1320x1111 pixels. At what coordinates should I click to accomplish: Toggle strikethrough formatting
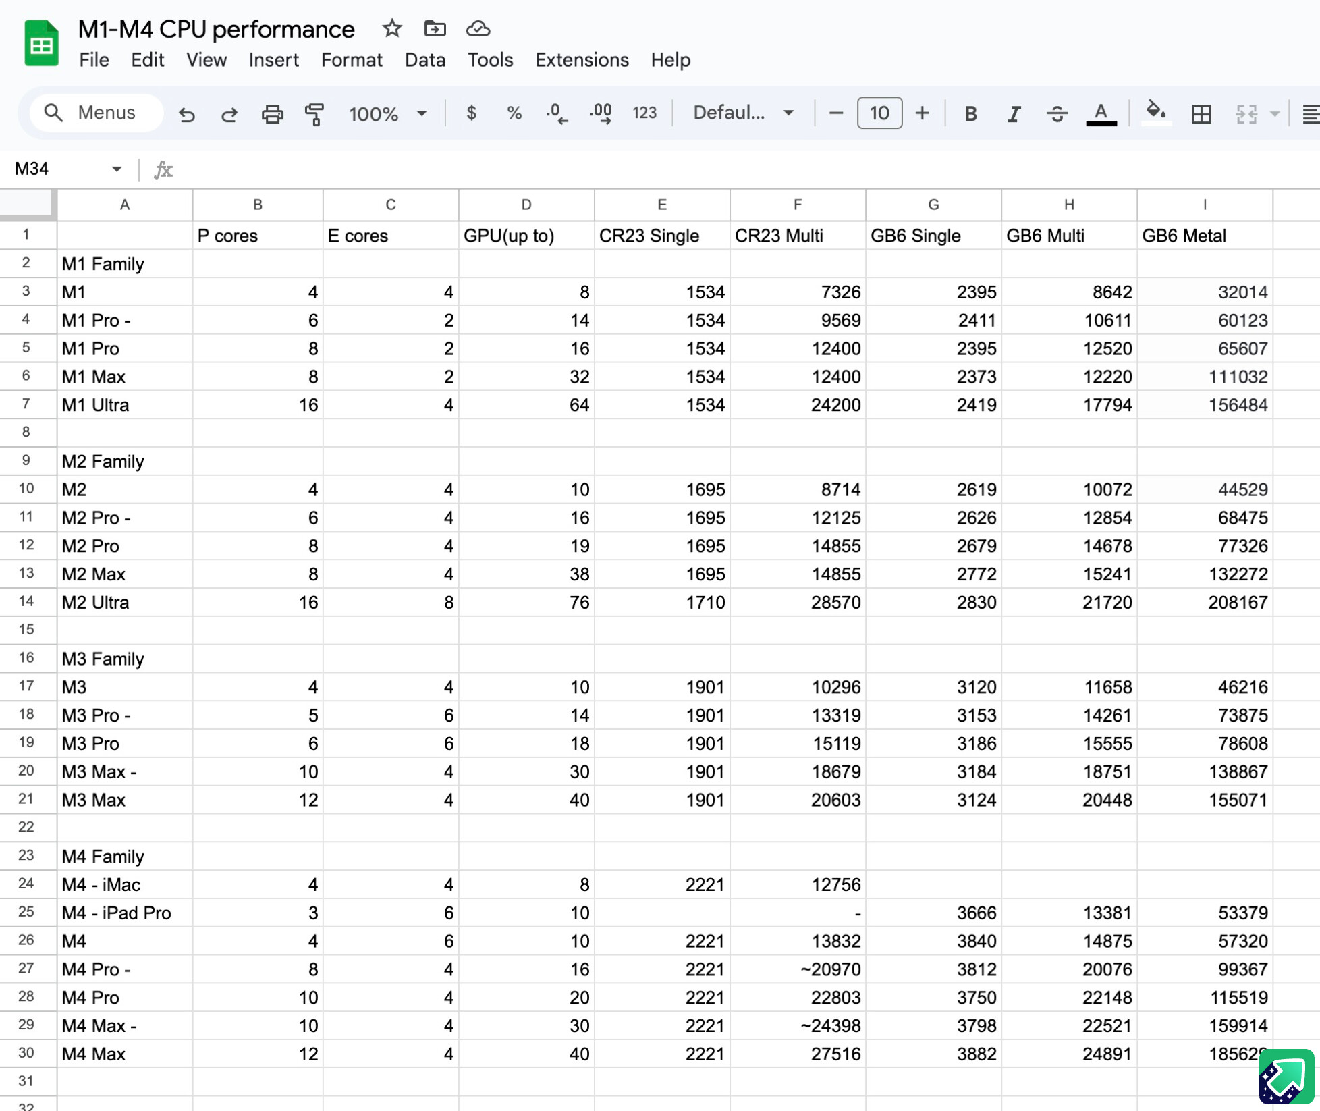[1057, 113]
